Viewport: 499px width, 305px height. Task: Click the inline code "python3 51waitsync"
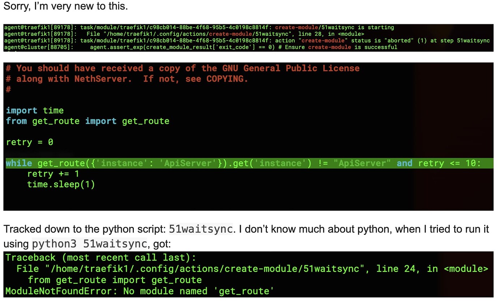click(89, 244)
